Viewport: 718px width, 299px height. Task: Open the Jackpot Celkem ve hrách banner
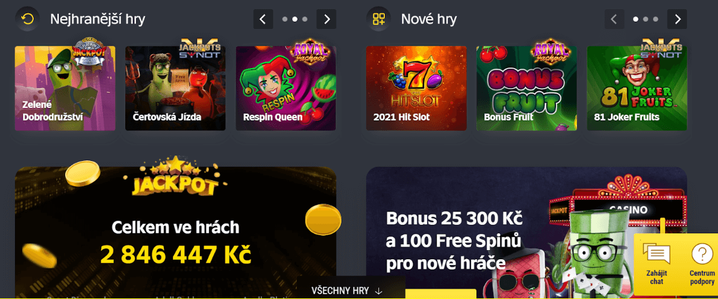176,233
